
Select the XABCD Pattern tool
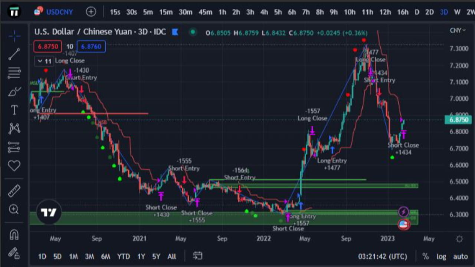(x=14, y=128)
